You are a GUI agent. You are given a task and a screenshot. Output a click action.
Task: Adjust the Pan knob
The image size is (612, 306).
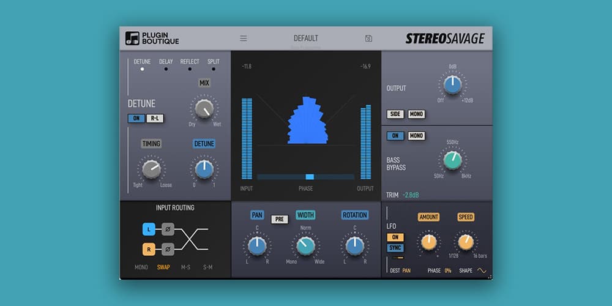(x=257, y=246)
